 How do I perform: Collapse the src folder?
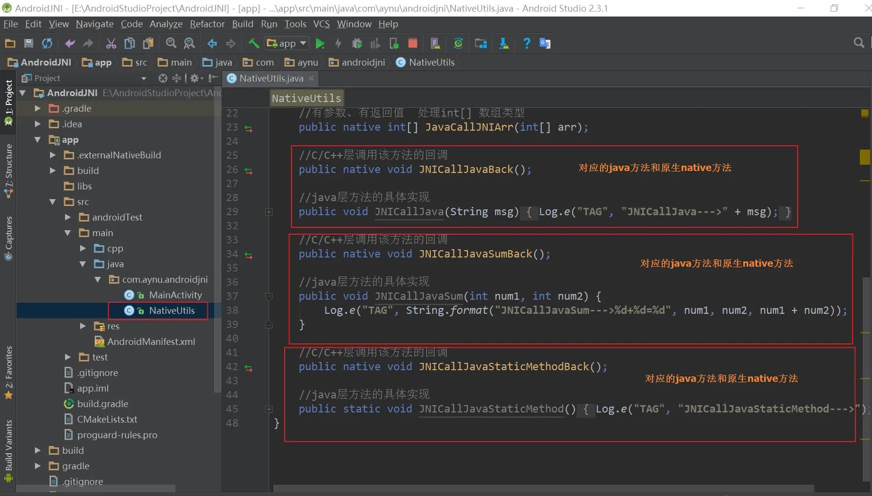(52, 202)
